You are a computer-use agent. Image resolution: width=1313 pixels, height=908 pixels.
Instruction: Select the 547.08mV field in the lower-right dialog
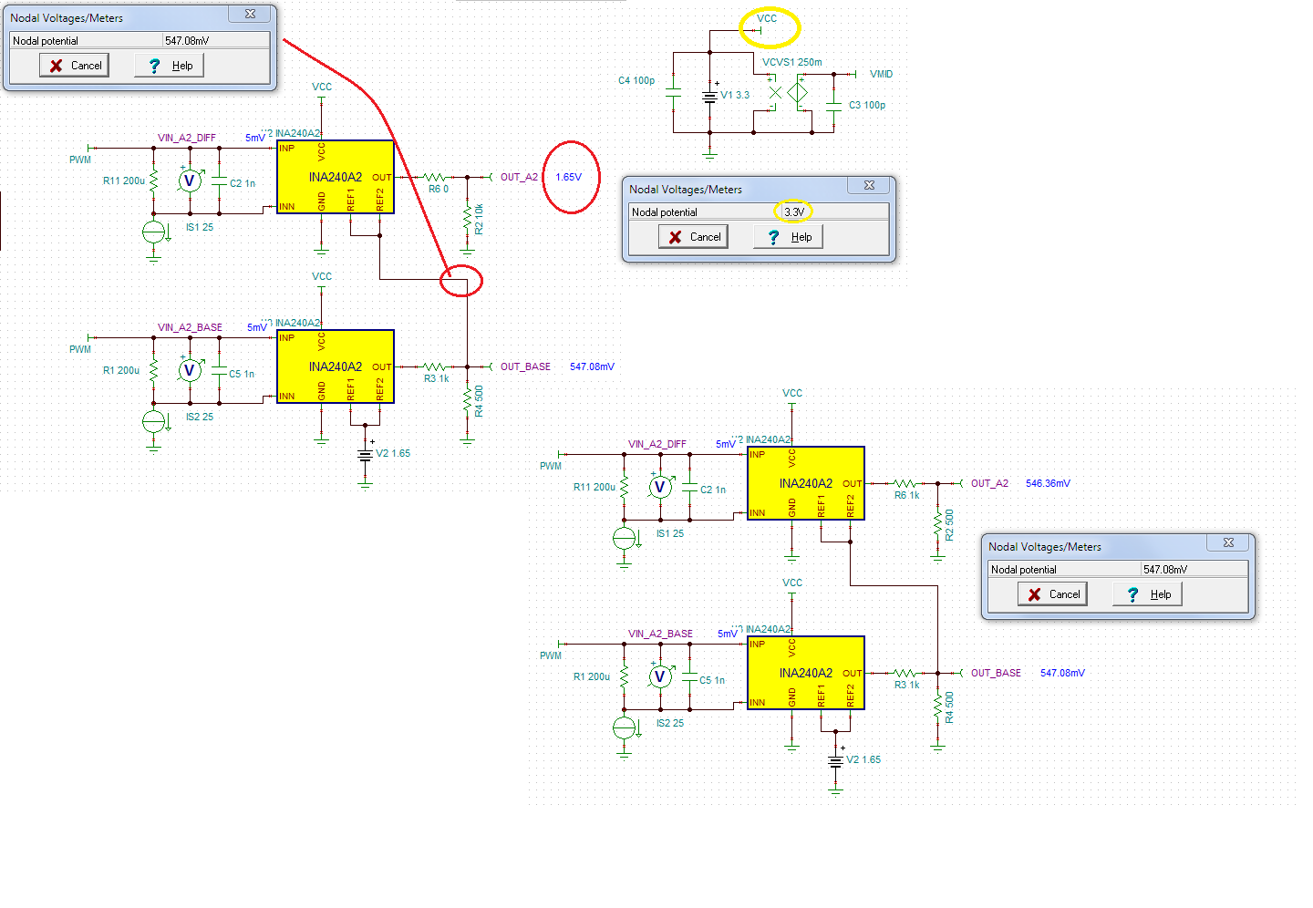coord(1194,570)
